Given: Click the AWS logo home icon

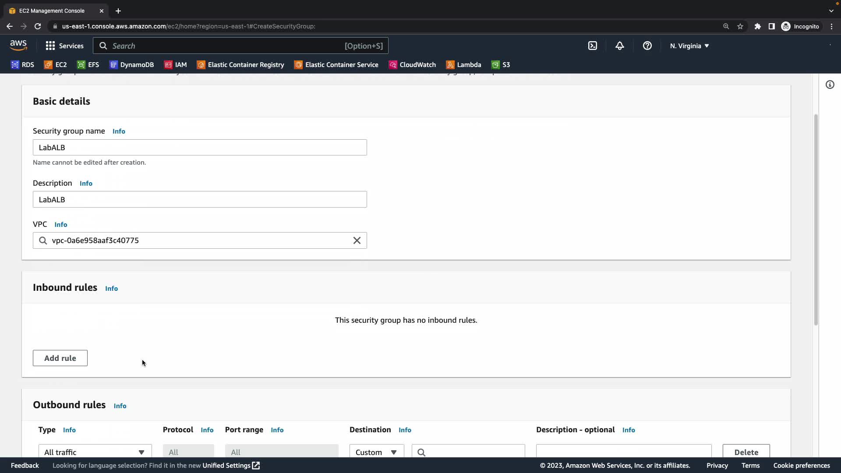Looking at the screenshot, I should pyautogui.click(x=18, y=45).
